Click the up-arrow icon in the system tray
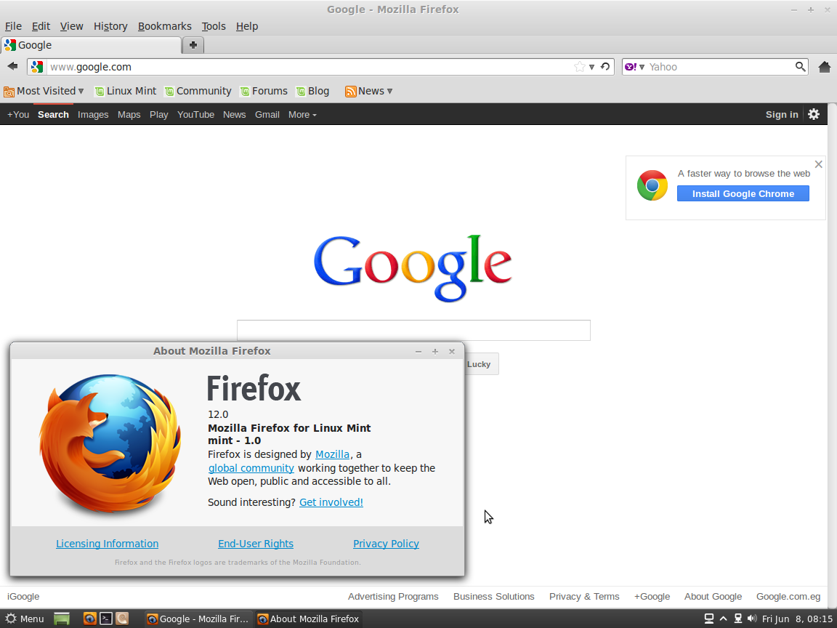Screen dimensions: 837x628 pyautogui.click(x=724, y=619)
